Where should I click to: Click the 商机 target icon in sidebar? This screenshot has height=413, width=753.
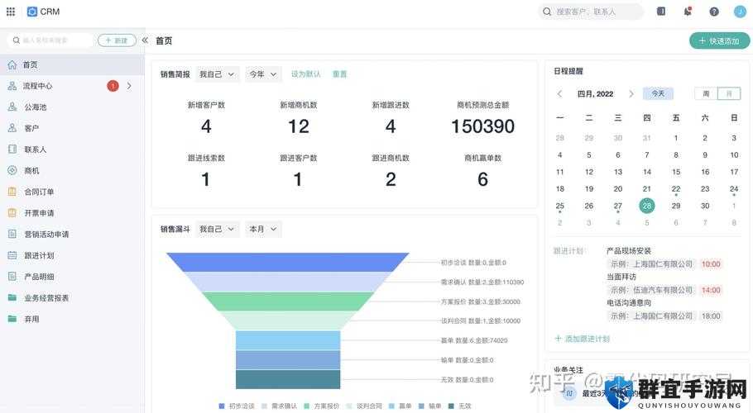[x=12, y=170]
